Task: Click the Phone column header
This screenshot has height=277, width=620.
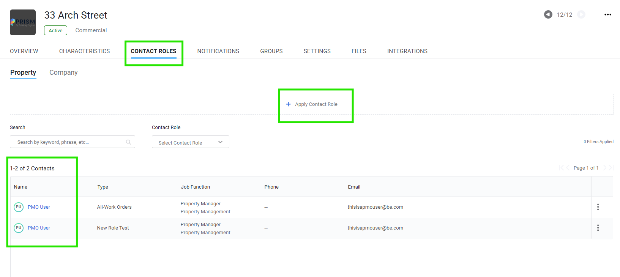Action: tap(271, 187)
